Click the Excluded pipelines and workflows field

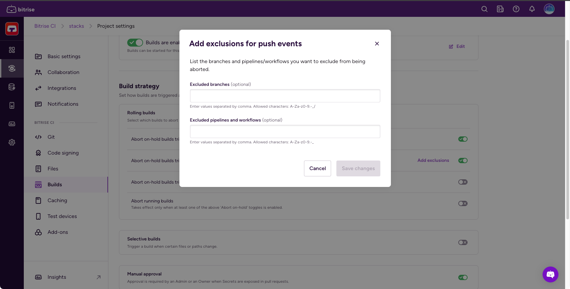(285, 131)
